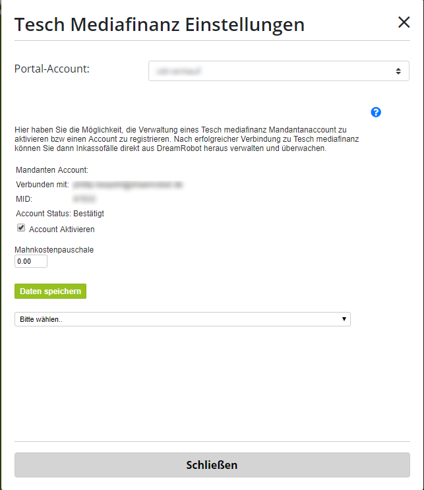Viewport: 424px width, 490px height.
Task: Click the Mandanten Account: label
Action: click(x=52, y=170)
